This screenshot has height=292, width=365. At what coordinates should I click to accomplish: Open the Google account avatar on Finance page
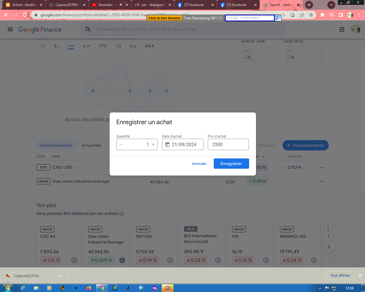pos(355,29)
